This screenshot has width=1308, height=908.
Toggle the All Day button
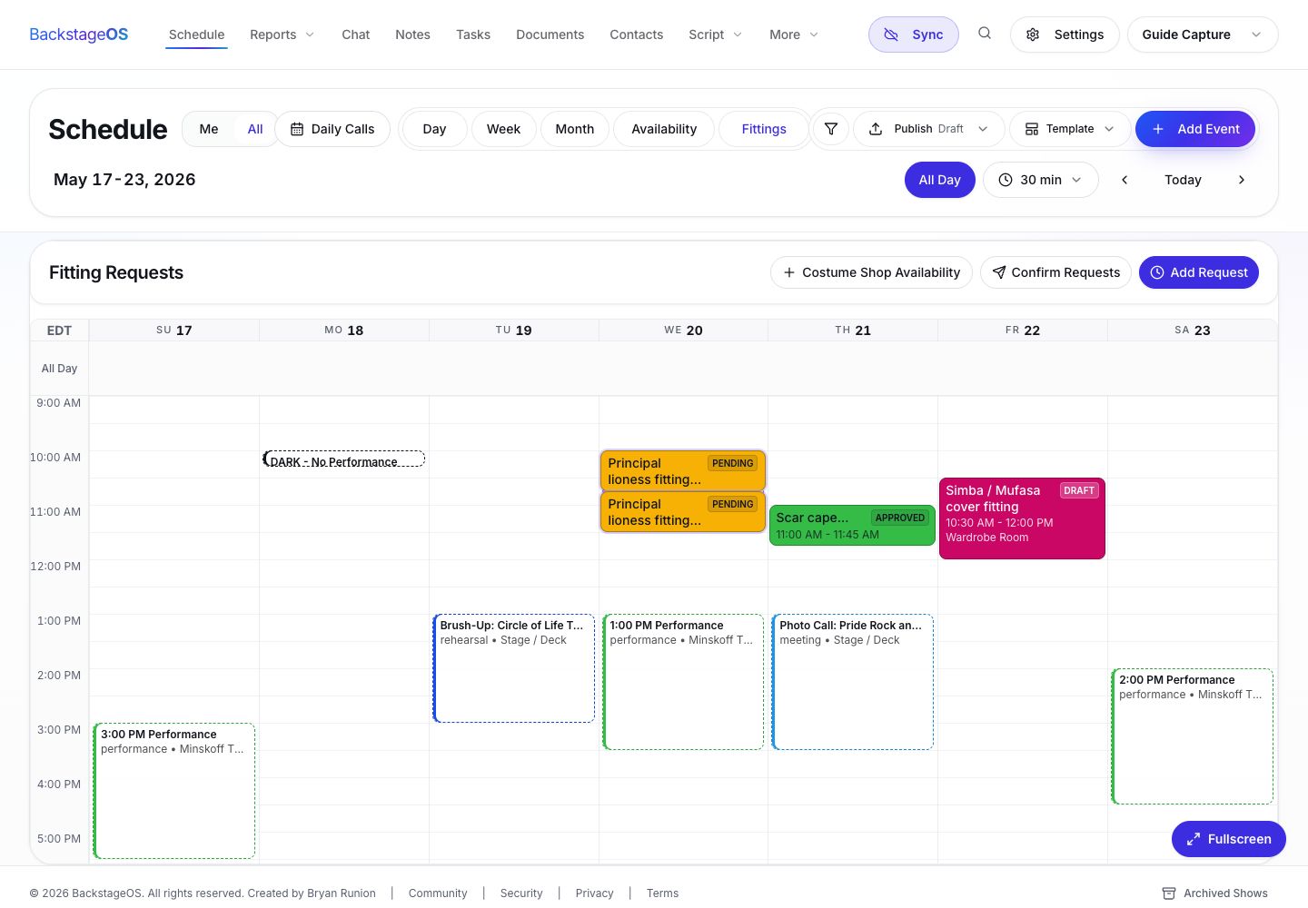[940, 180]
